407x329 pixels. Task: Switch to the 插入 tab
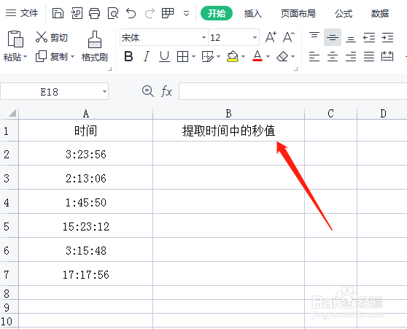coord(253,13)
